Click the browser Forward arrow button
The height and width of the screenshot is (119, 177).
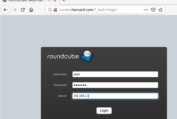point(14,10)
